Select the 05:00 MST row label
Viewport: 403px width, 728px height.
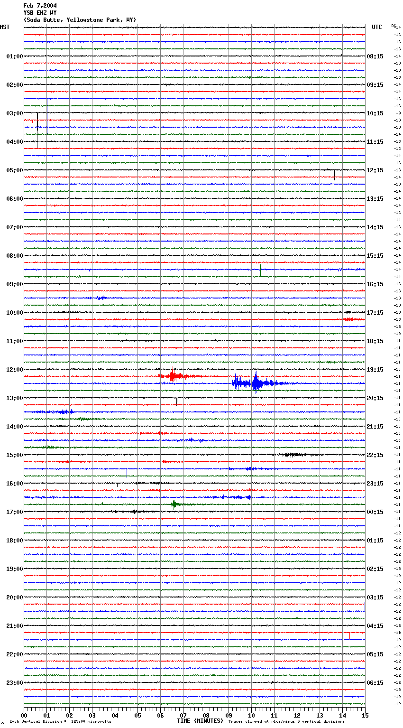coord(14,170)
